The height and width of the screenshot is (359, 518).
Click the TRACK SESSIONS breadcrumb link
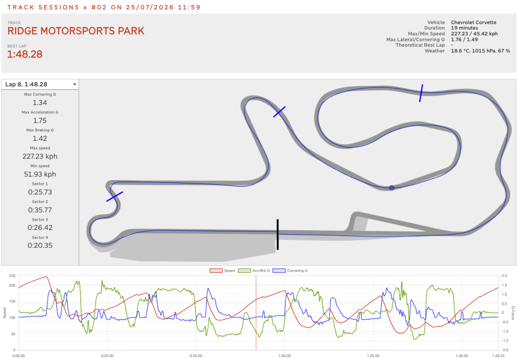coord(43,7)
